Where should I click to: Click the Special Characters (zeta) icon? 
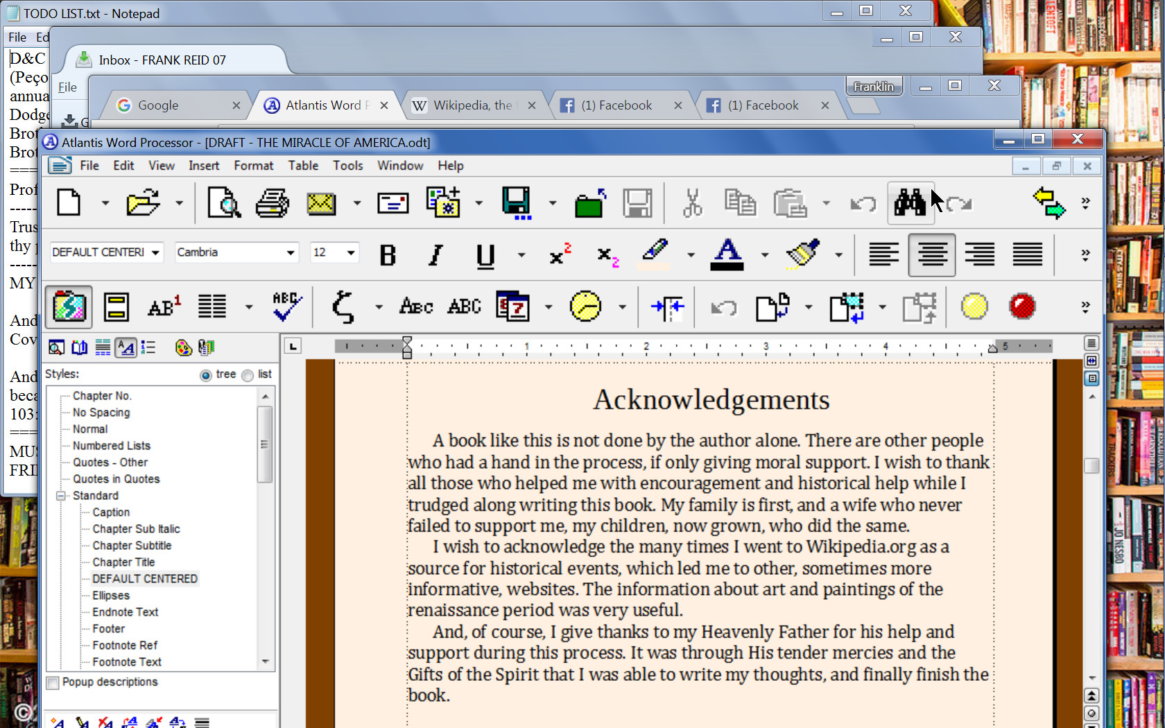point(343,306)
